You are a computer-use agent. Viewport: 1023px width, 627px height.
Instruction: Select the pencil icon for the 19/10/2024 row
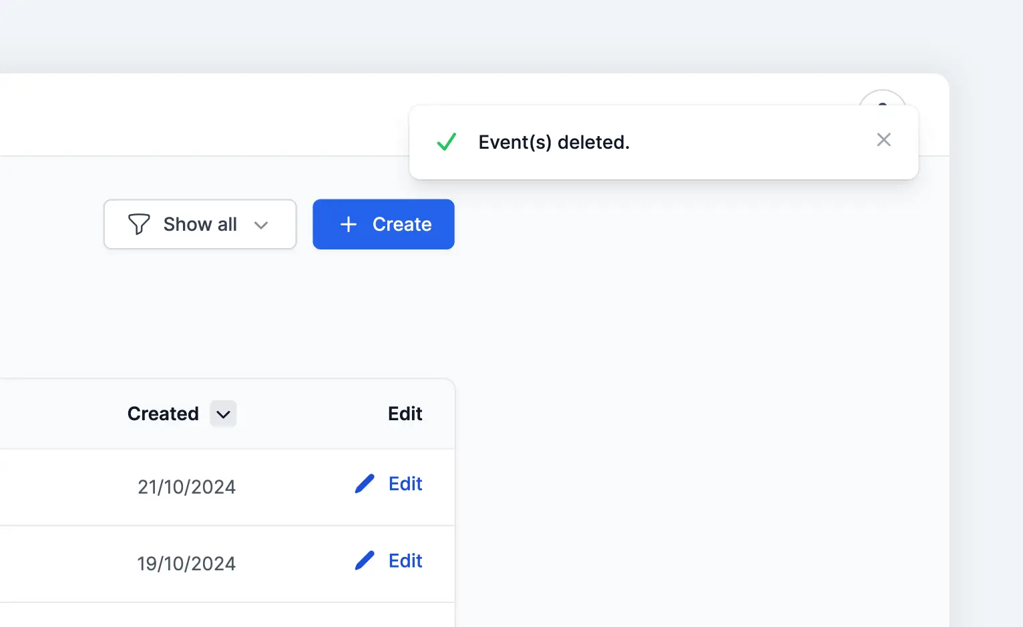click(364, 560)
